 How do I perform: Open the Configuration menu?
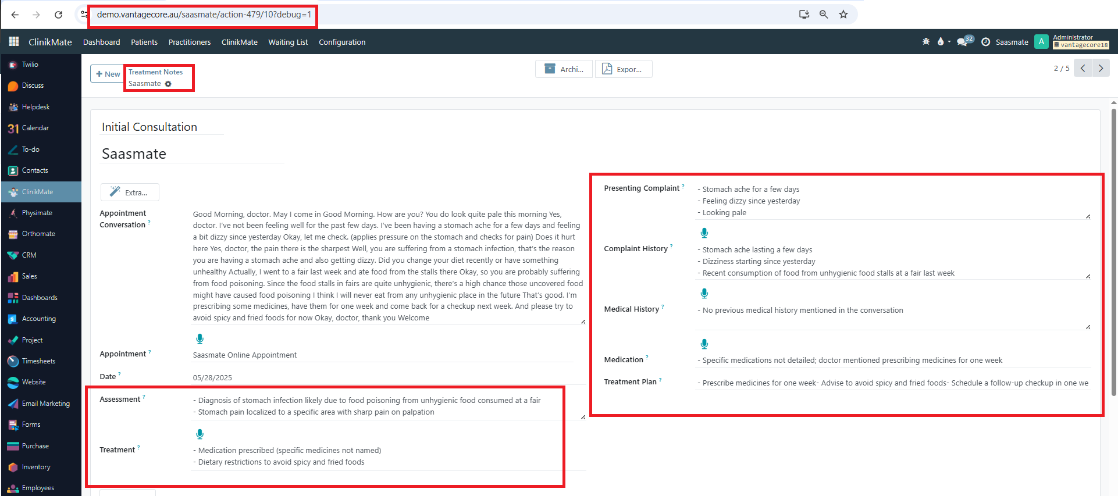(x=342, y=42)
